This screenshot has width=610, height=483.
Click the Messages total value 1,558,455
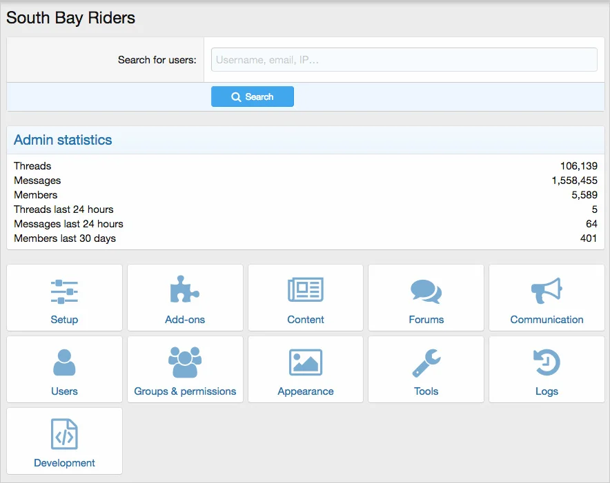(x=574, y=181)
